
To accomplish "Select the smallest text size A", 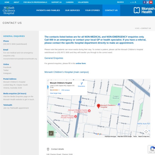I will pyautogui.click(x=131, y=2).
